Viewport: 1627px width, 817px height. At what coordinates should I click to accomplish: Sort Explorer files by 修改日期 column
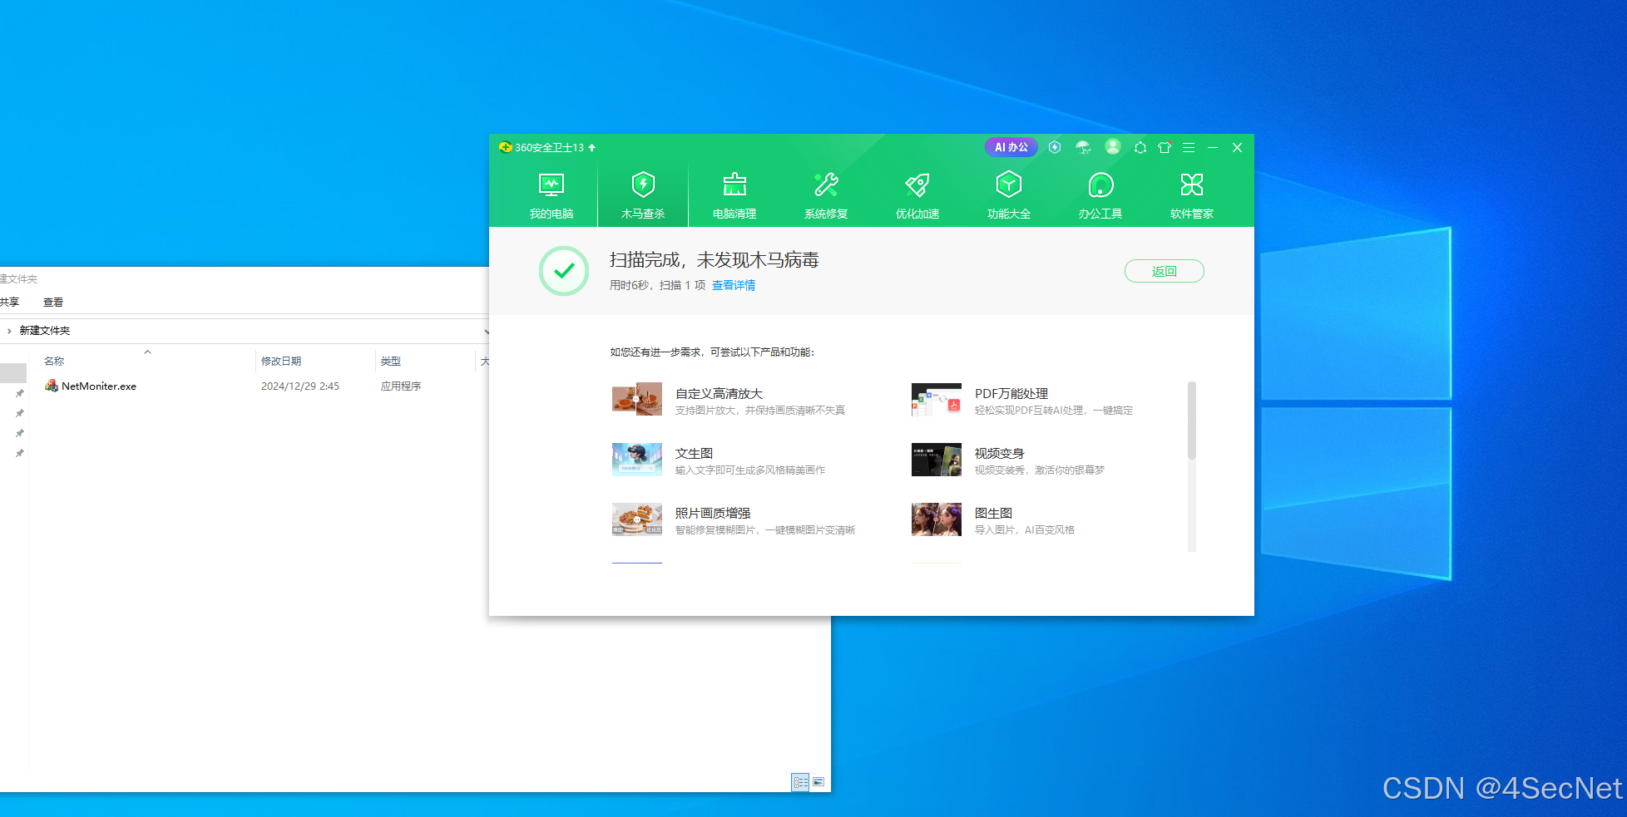pos(281,361)
